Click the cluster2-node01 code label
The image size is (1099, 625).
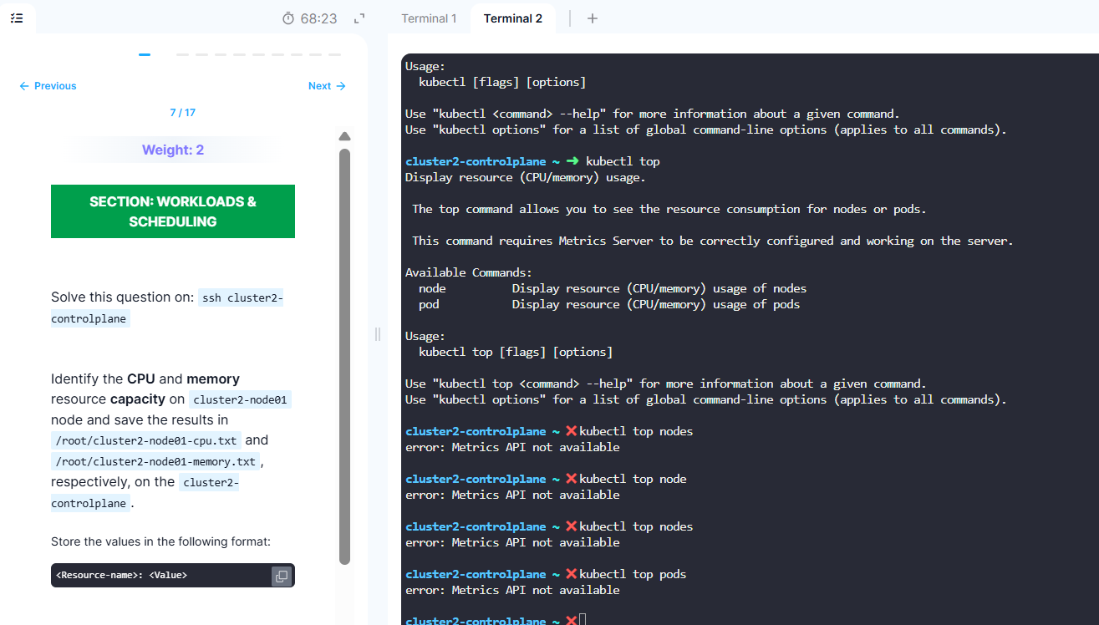240,399
